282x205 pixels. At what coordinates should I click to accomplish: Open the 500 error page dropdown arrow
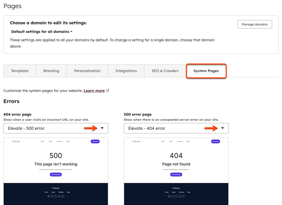pyautogui.click(x=222, y=128)
